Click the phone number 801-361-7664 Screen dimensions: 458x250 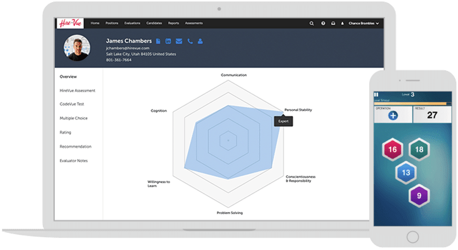tap(119, 60)
